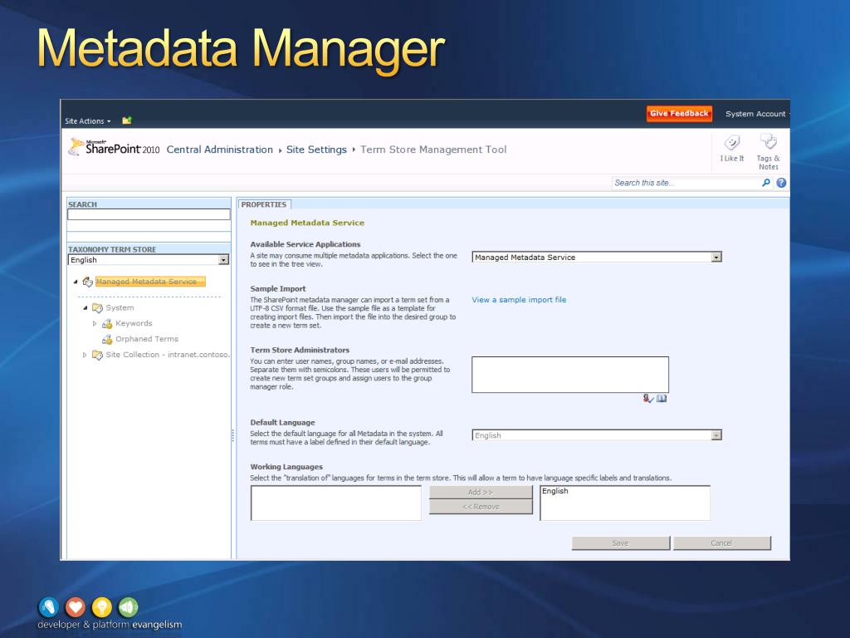Click the Give Feedback button
This screenshot has width=850, height=638.
(x=679, y=113)
